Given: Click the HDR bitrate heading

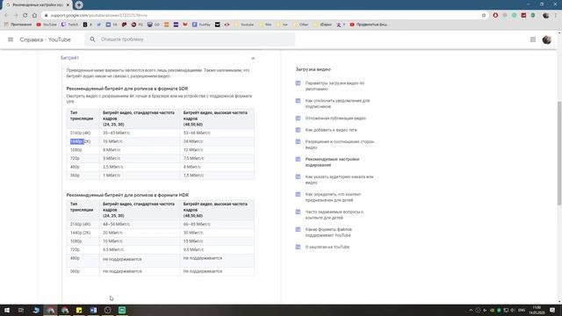Looking at the screenshot, I should [x=127, y=195].
